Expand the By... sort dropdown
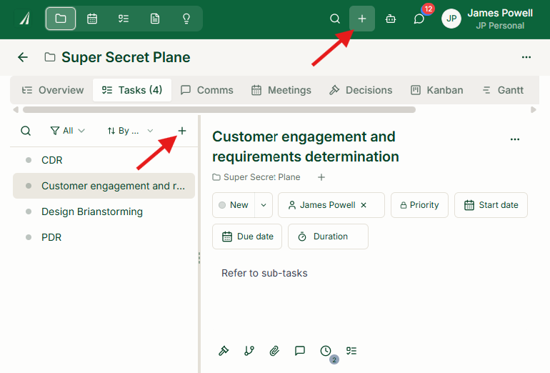550x373 pixels. (130, 131)
